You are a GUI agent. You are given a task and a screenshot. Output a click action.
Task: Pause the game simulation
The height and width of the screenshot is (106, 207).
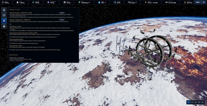(x=189, y=102)
